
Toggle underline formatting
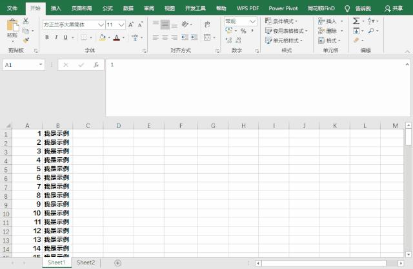pos(66,37)
